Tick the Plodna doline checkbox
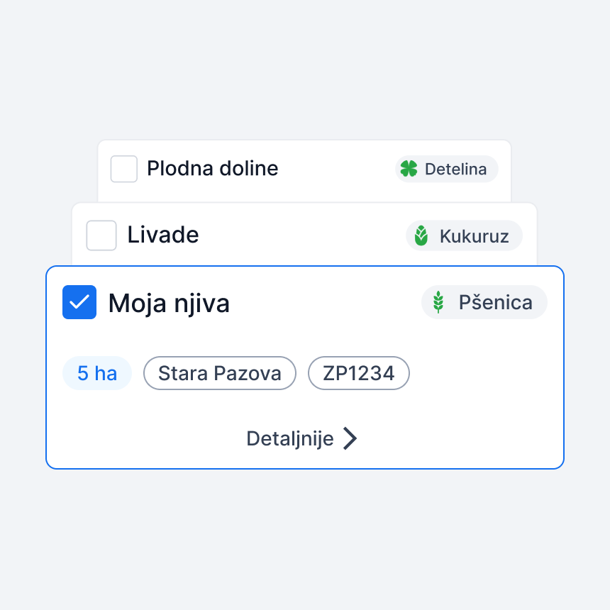This screenshot has height=610, width=610. point(123,169)
